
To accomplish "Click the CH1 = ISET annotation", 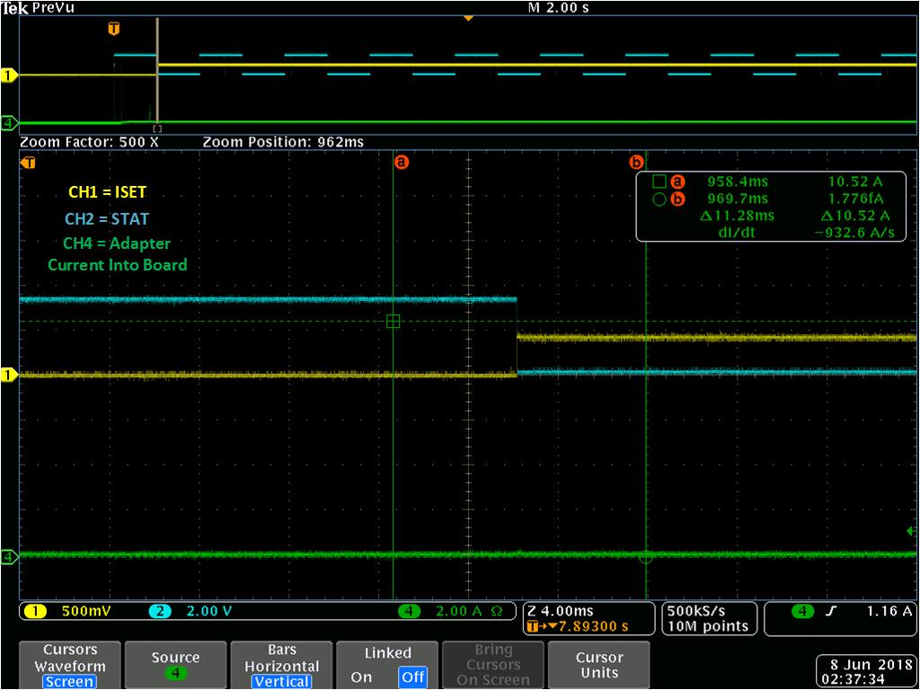I will click(x=107, y=192).
